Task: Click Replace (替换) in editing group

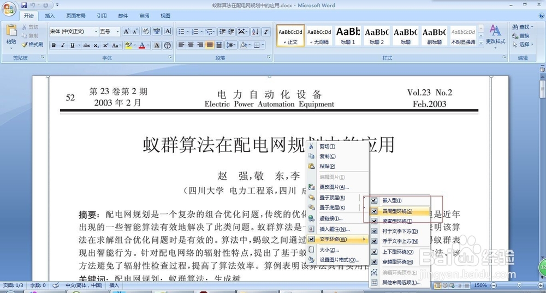Action: pos(521,36)
